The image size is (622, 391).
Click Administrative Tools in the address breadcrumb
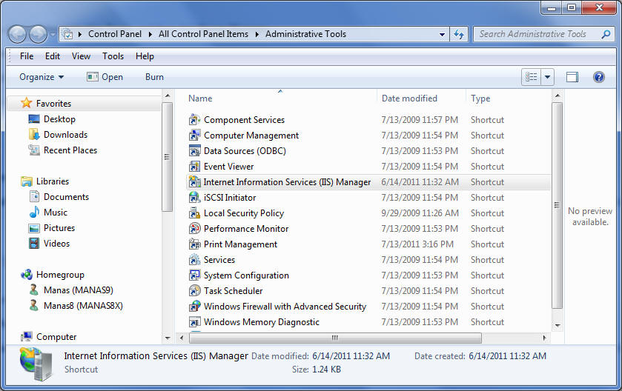pyautogui.click(x=305, y=35)
